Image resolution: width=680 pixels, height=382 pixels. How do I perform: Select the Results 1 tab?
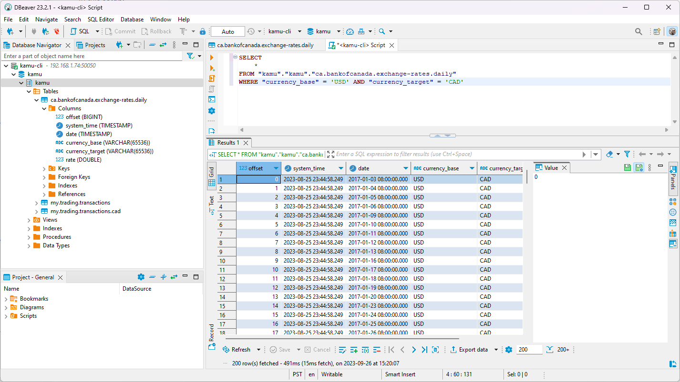click(x=228, y=143)
